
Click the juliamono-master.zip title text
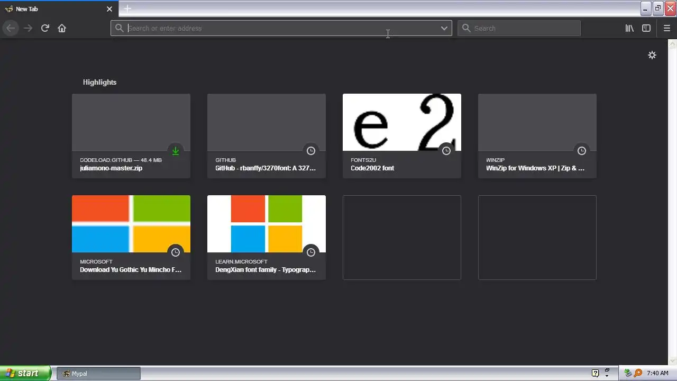[x=111, y=168]
